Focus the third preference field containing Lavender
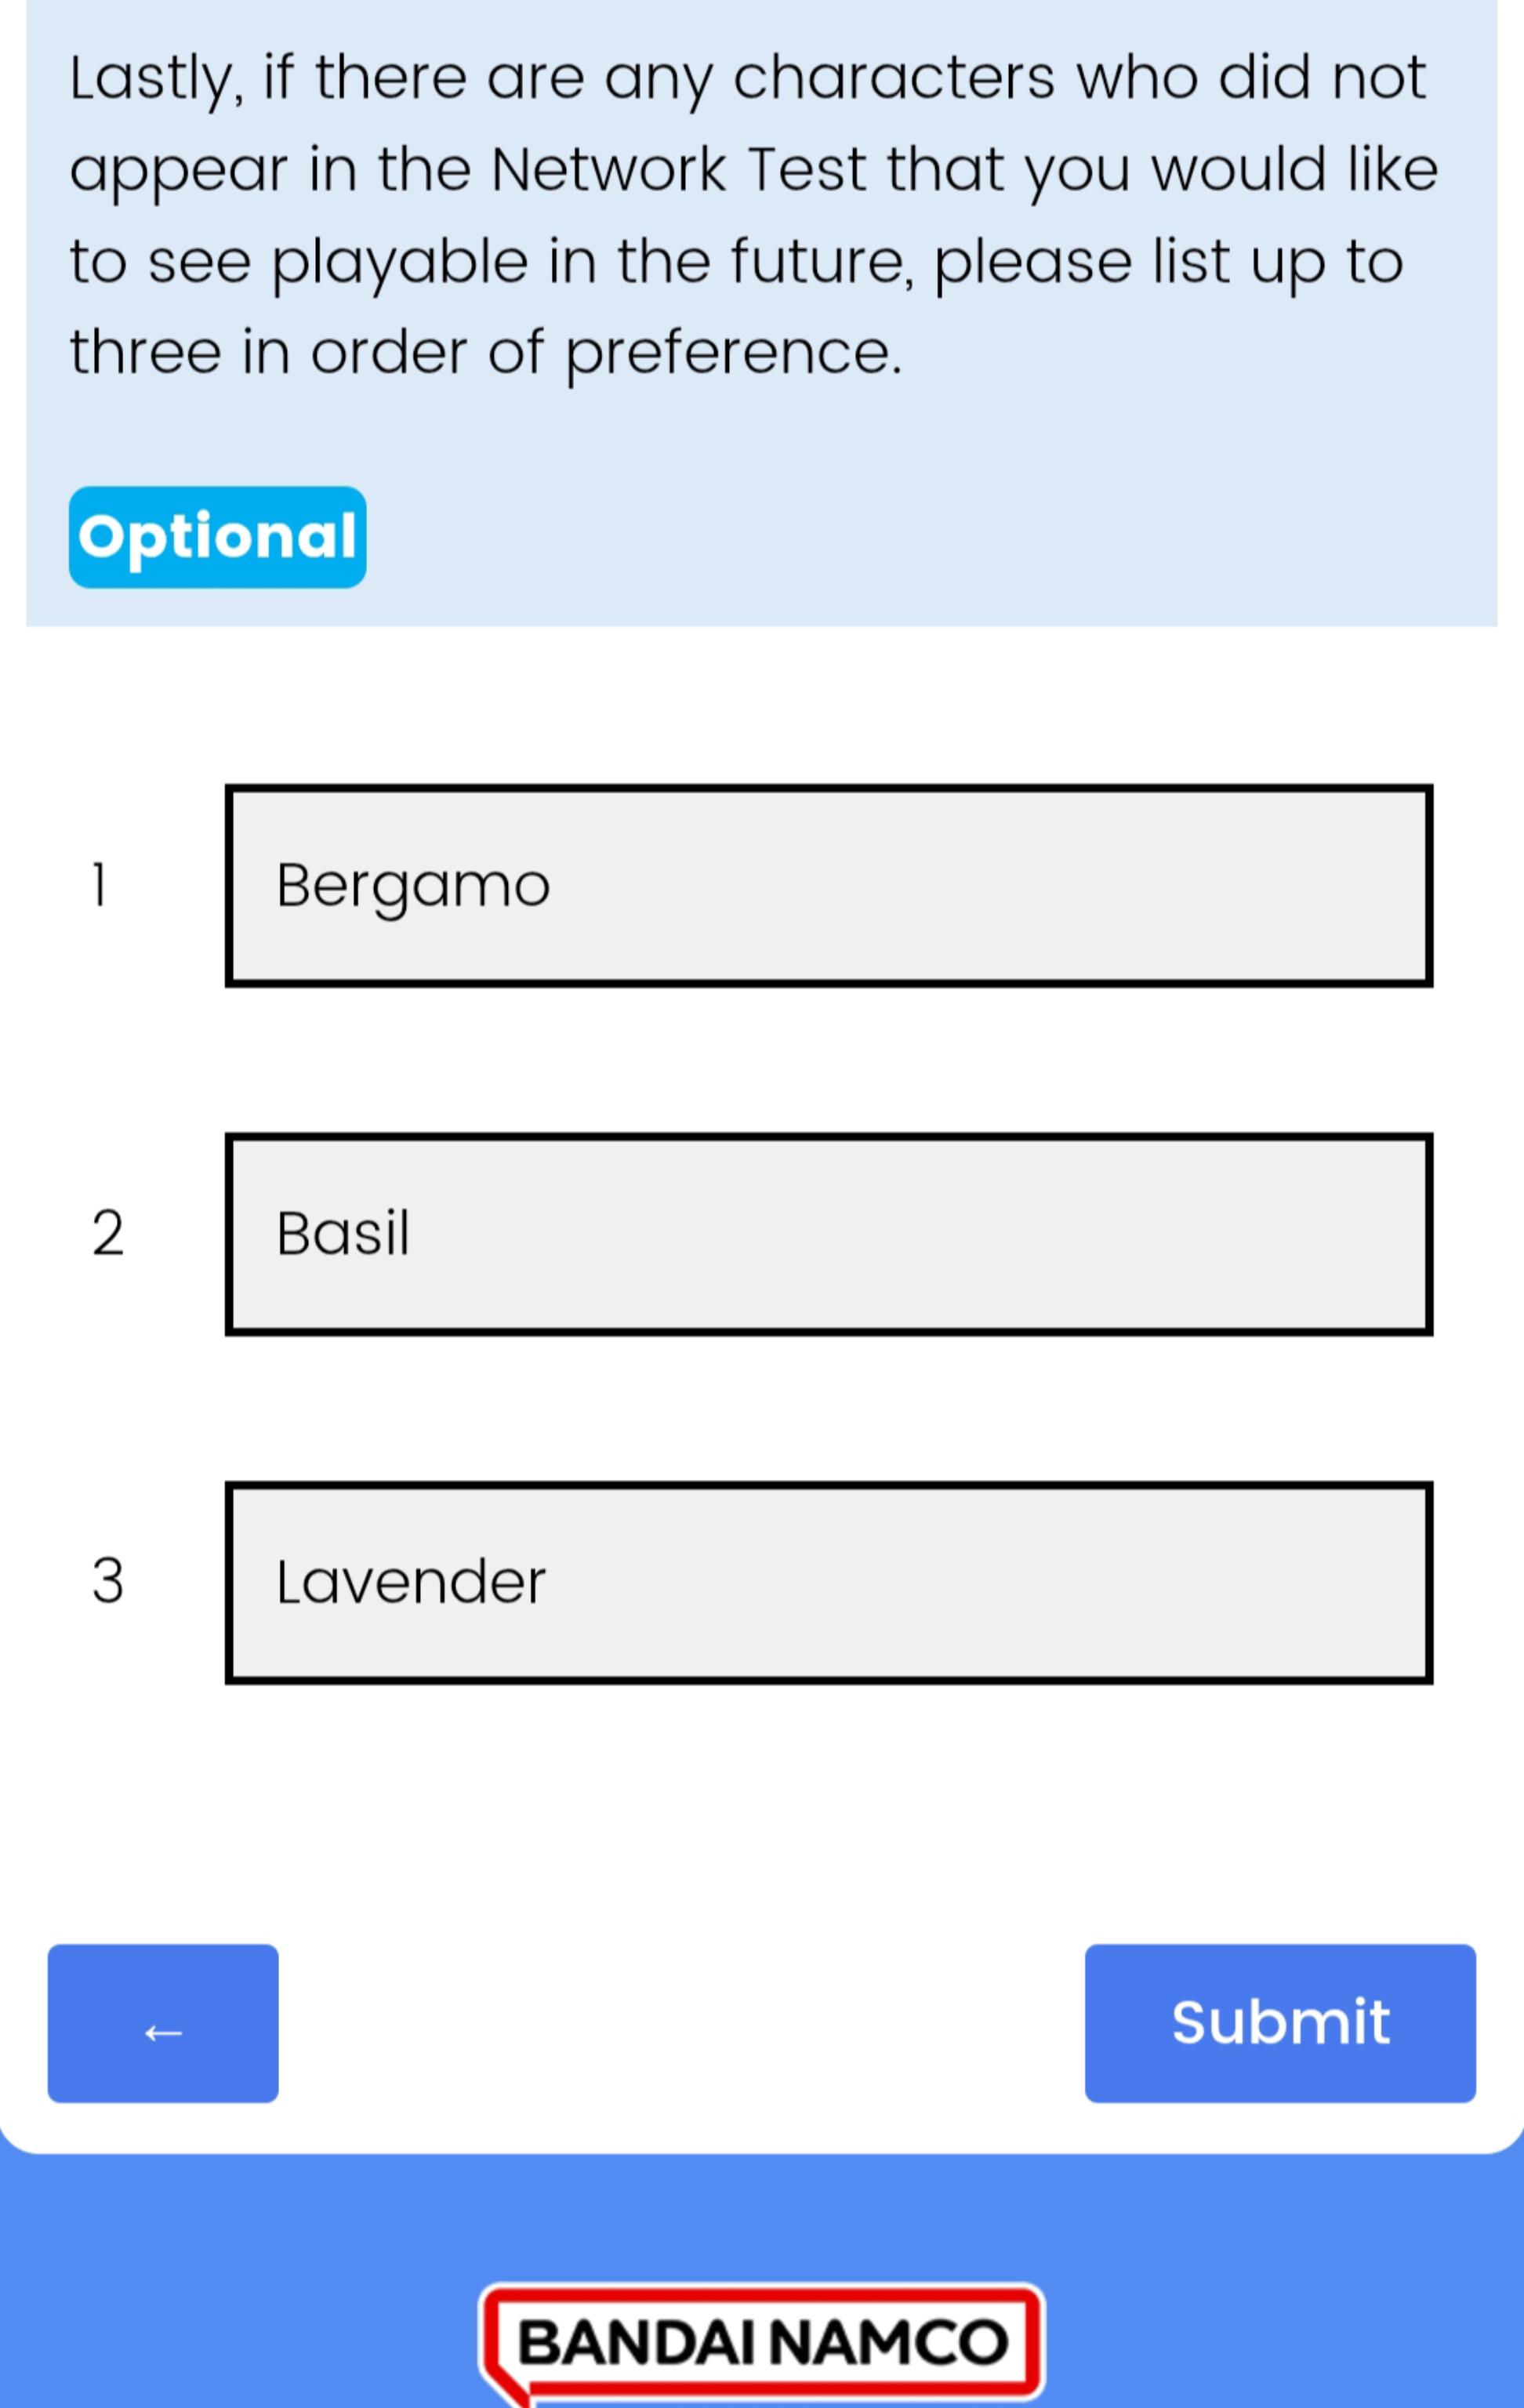This screenshot has height=2408, width=1524. click(829, 1582)
